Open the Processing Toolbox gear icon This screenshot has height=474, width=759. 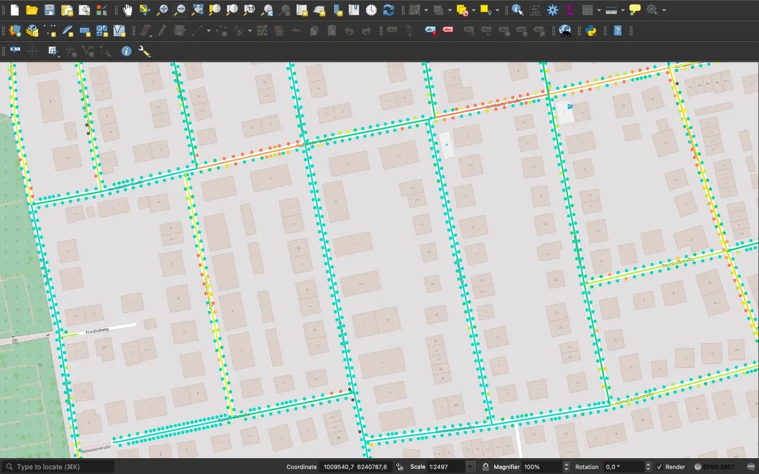pos(552,10)
